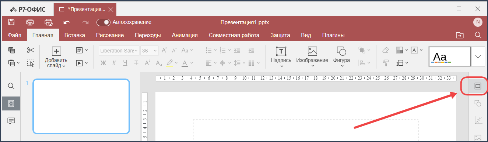Image resolution: width=488 pixels, height=142 pixels.
Task: Click the Select all icon
Action: tap(31, 63)
